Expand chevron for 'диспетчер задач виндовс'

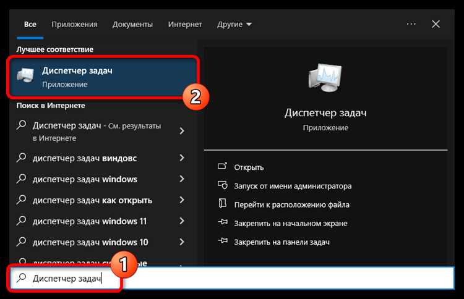coord(182,158)
